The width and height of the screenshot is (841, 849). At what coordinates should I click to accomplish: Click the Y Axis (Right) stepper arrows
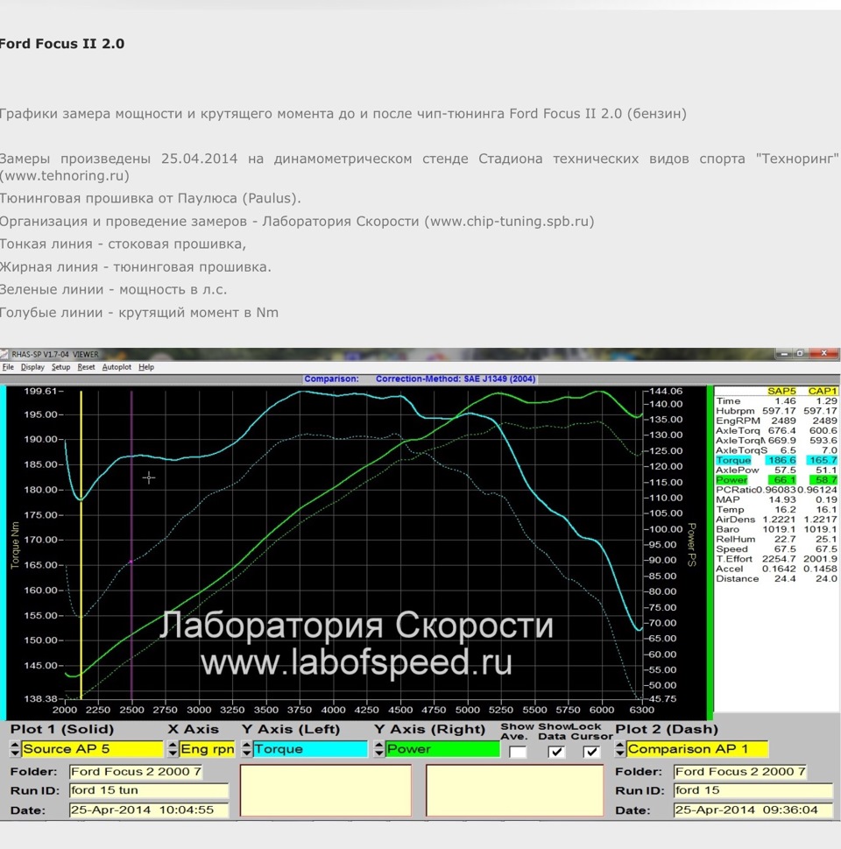(379, 749)
